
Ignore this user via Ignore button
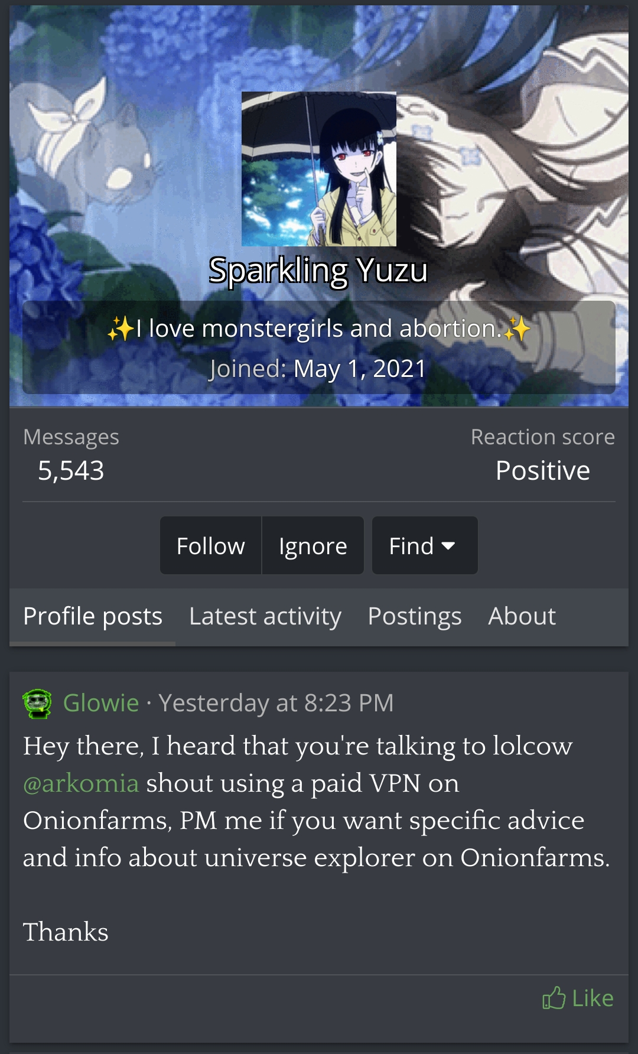click(313, 545)
